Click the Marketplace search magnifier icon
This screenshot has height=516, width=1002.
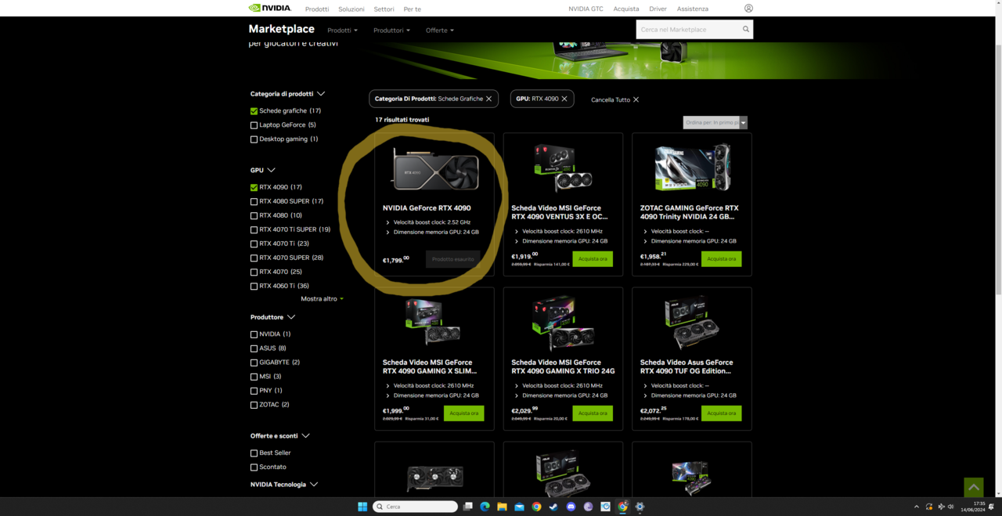tap(746, 30)
